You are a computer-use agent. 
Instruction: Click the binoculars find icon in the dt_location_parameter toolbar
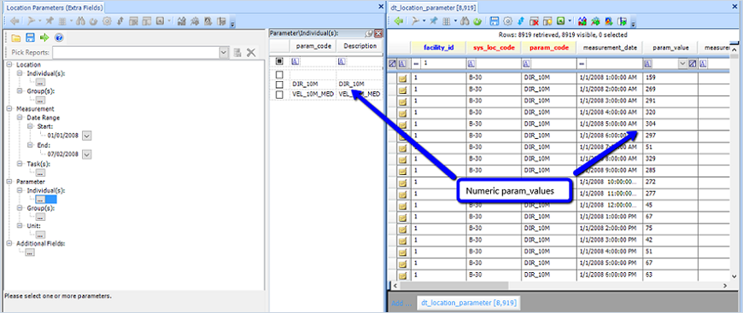coord(465,21)
